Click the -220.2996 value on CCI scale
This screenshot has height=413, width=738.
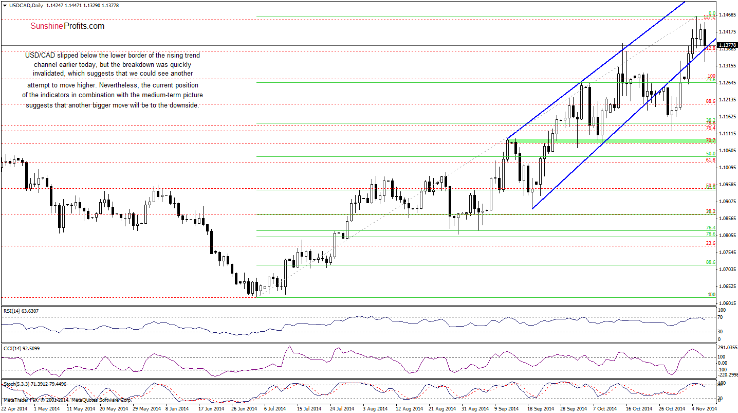(x=728, y=375)
